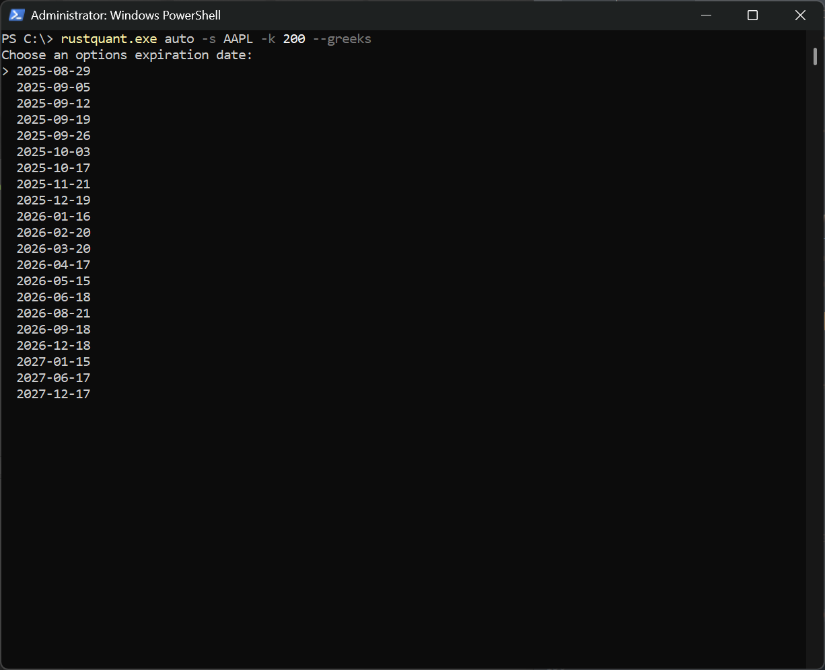Click the 'auto' subcommand text
This screenshot has width=825, height=670.
click(179, 38)
